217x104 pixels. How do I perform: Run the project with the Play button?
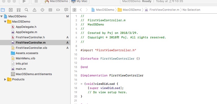pos(24,1)
